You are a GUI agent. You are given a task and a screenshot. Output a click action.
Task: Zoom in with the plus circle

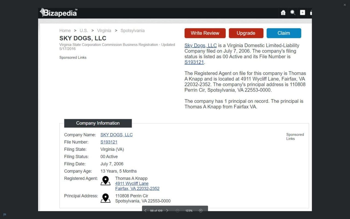tap(201, 211)
